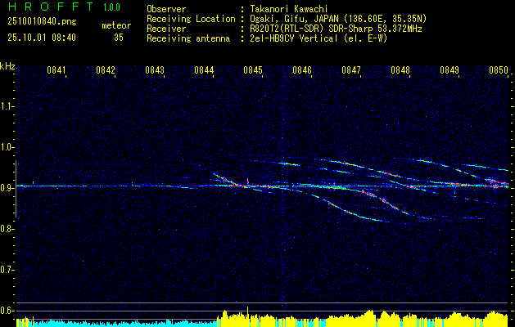The image size is (515, 327).
Task: Click the Receiving antenna label
Action: [188, 38]
